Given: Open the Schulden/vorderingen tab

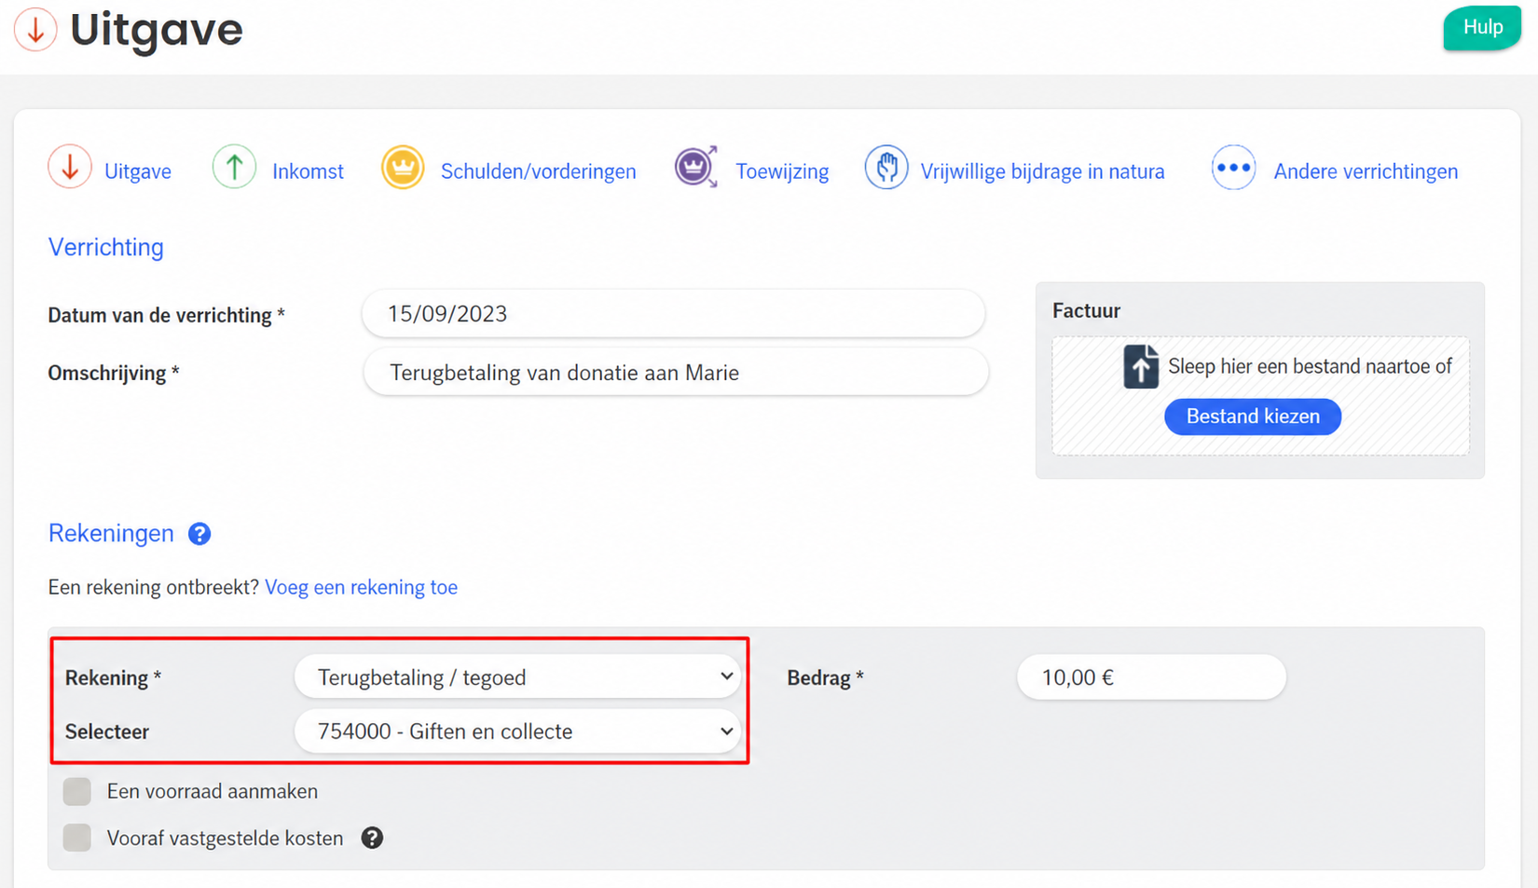Looking at the screenshot, I should pos(538,171).
